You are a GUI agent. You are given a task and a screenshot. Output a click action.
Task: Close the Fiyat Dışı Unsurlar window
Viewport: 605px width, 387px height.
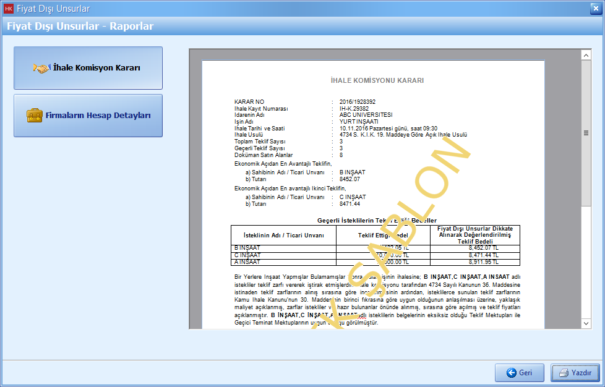(x=593, y=9)
